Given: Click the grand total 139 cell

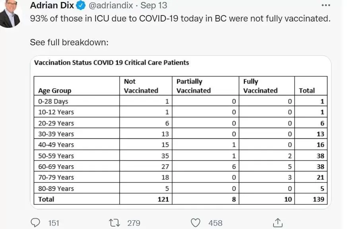Looking at the screenshot, I should pos(318,199).
